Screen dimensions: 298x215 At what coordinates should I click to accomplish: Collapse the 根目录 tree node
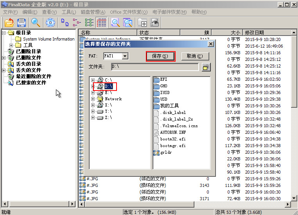tap(4, 33)
